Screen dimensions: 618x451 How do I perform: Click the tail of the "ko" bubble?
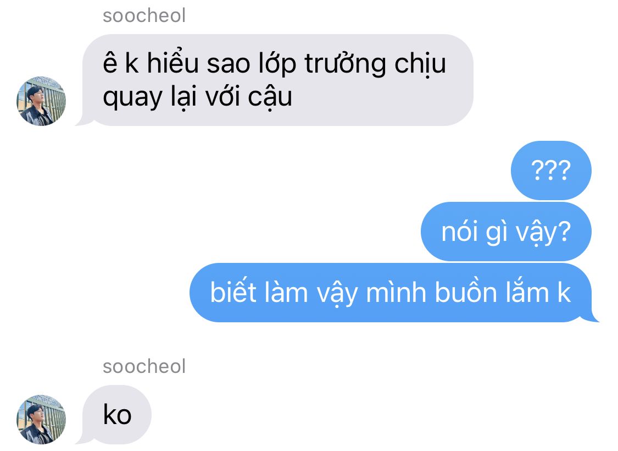click(81, 441)
